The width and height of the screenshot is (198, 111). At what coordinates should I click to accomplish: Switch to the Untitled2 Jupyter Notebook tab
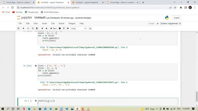87,2
